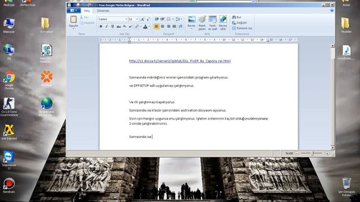Open the font color dropdown arrow
360x202 pixels.
tap(149, 26)
